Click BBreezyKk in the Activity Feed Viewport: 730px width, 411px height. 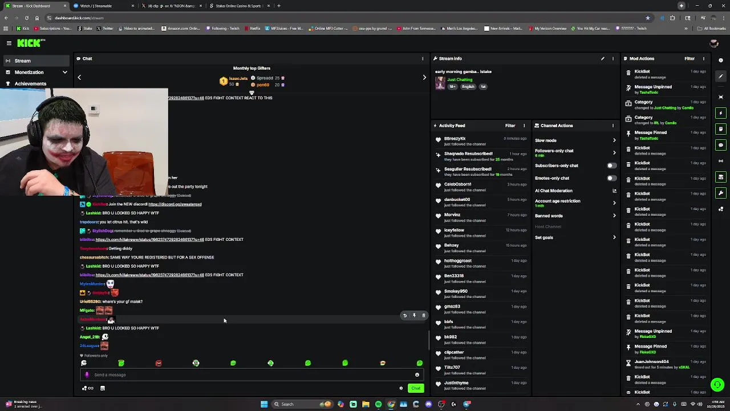pyautogui.click(x=455, y=139)
